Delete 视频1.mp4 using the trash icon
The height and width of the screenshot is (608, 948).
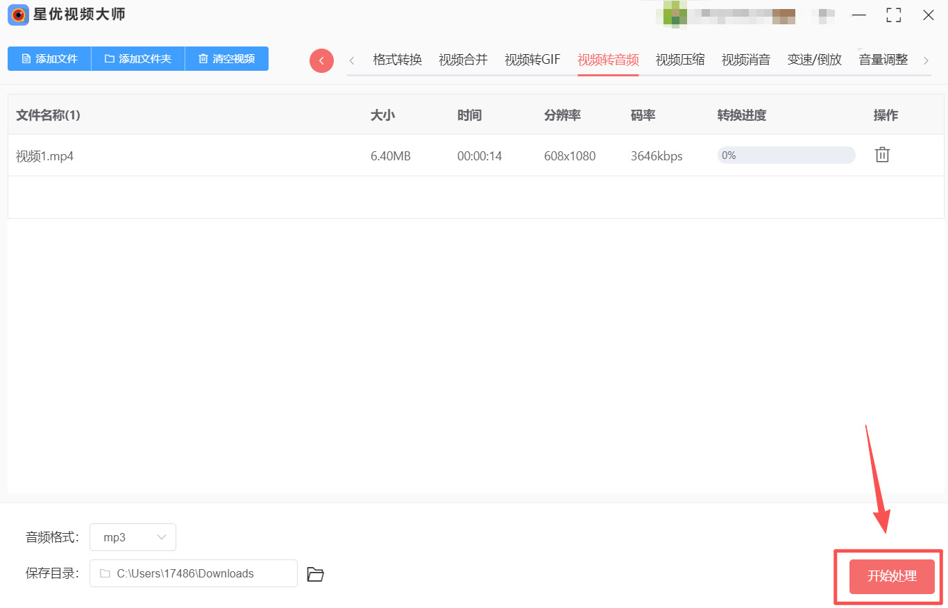pos(882,155)
